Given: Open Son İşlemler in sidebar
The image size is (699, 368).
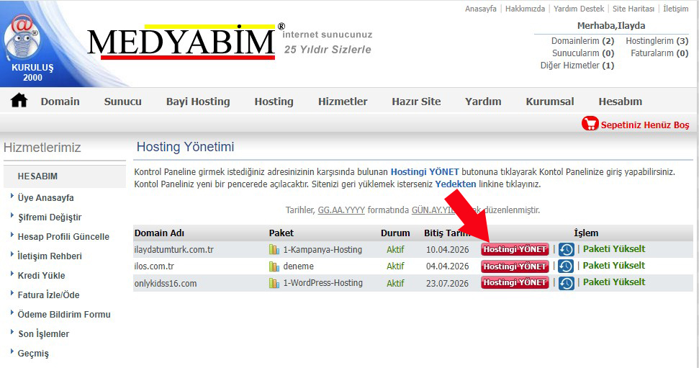Looking at the screenshot, I should [x=43, y=333].
